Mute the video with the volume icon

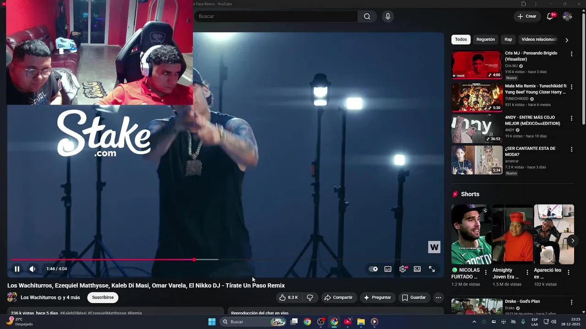[33, 269]
